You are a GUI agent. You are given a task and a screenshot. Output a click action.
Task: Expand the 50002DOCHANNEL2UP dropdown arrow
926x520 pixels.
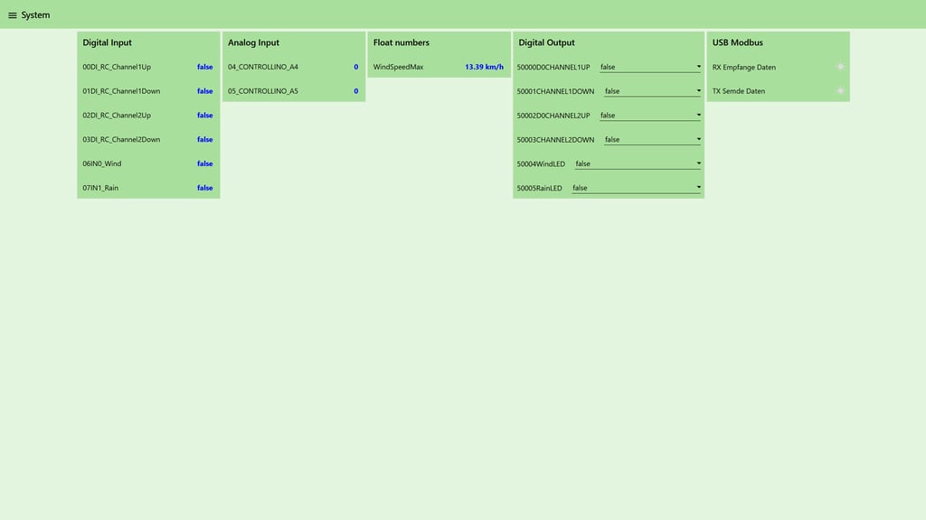(x=699, y=115)
